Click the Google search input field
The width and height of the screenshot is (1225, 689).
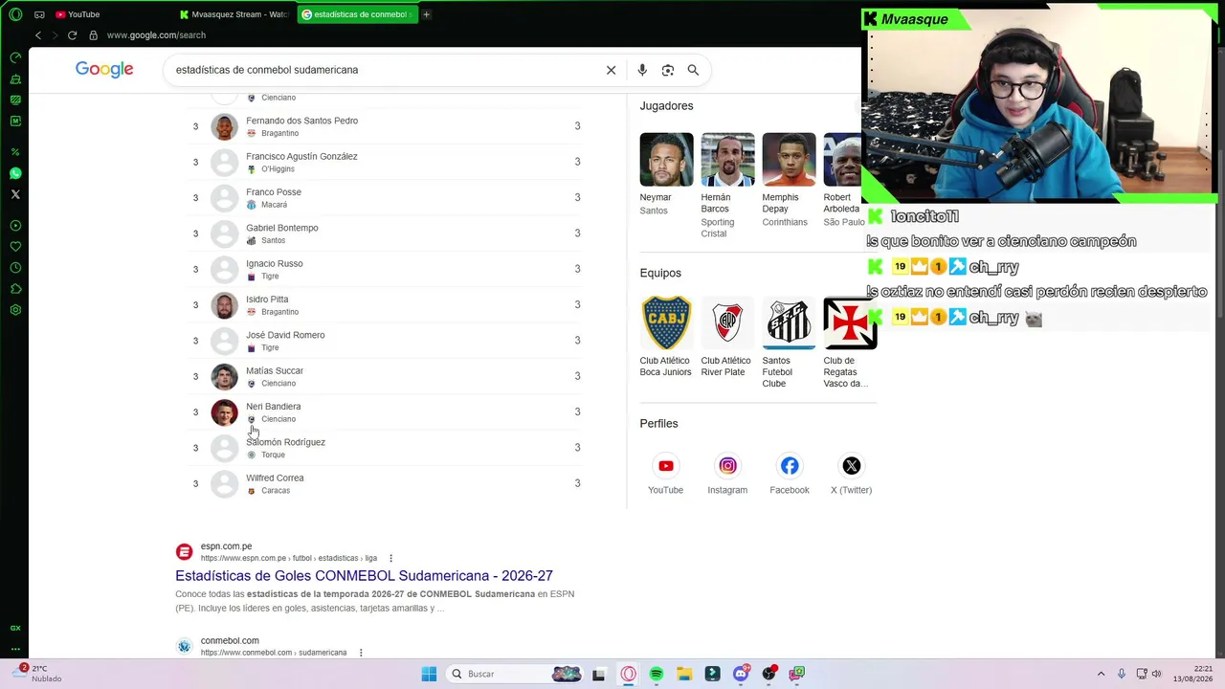point(383,70)
